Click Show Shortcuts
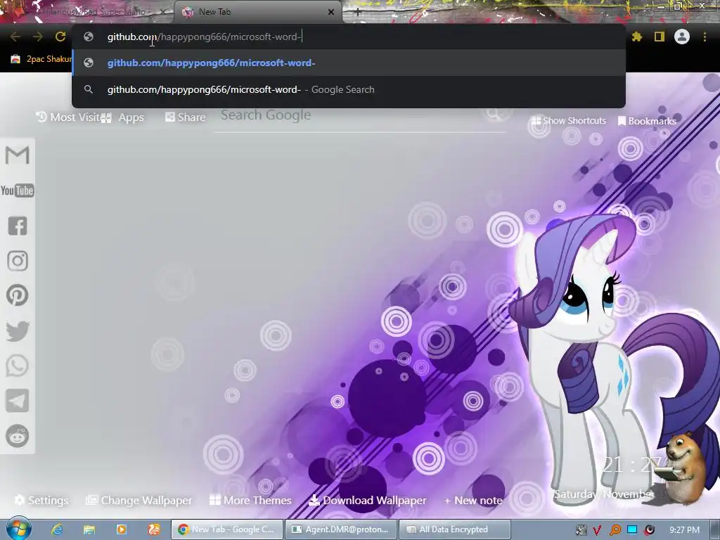This screenshot has width=720, height=540. (568, 121)
